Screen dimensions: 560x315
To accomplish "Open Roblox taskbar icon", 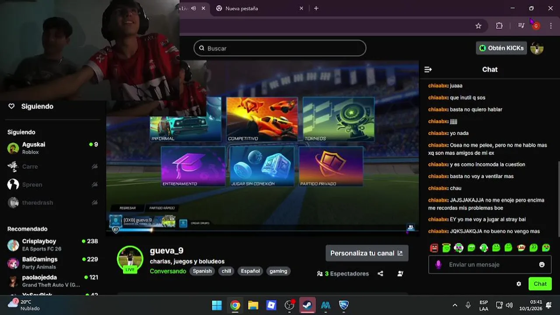I will 271,305.
